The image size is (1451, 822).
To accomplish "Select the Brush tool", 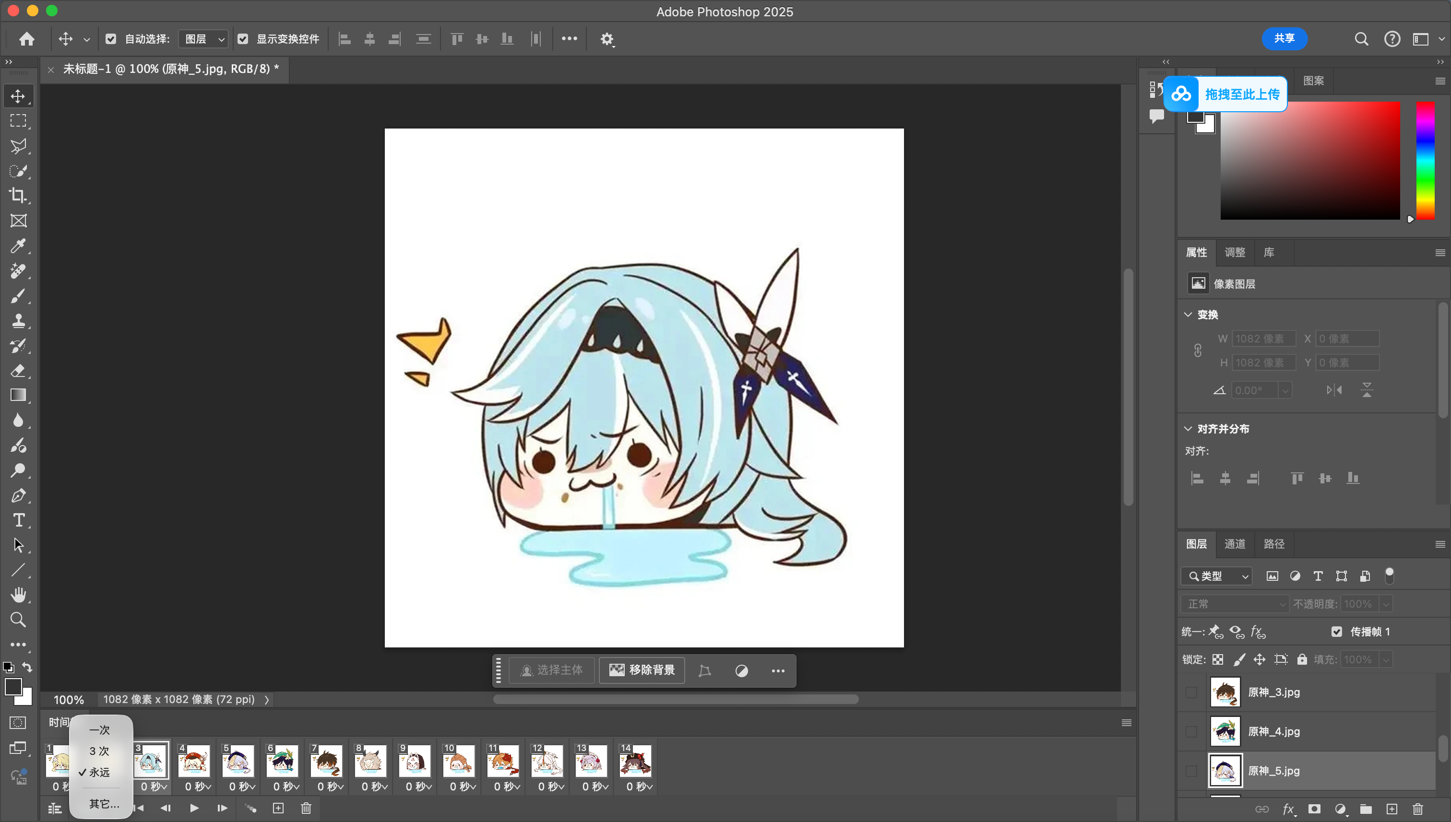I will [18, 296].
